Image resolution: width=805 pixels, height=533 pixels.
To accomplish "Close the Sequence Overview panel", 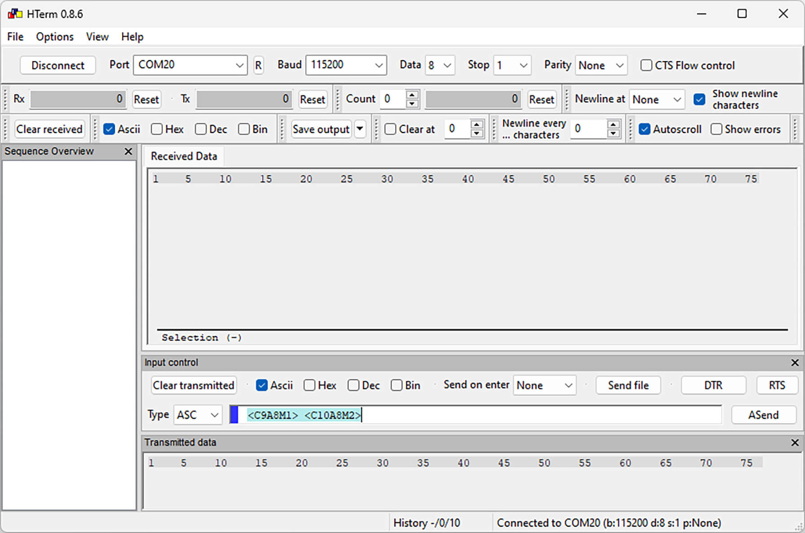I will pos(128,151).
